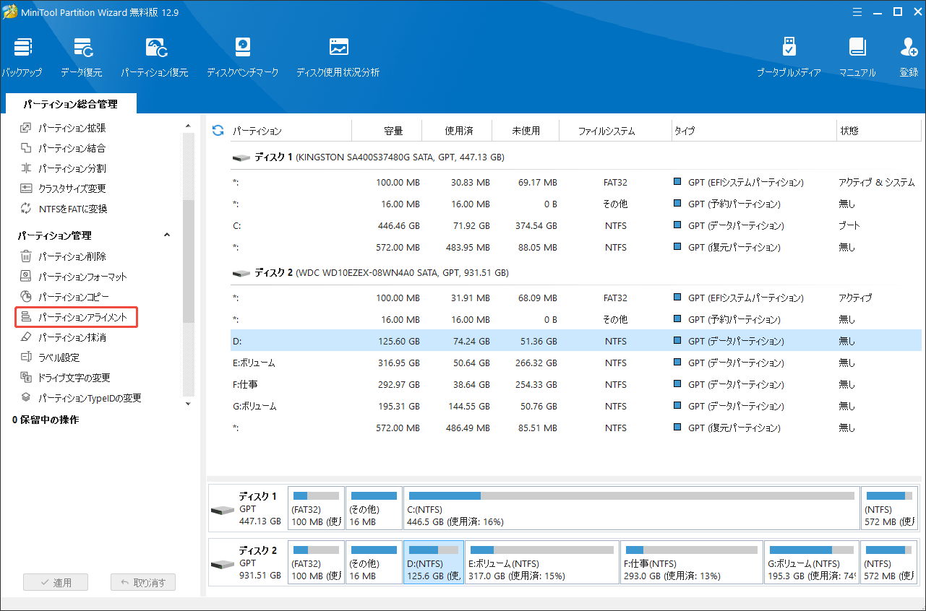The height and width of the screenshot is (611, 926).
Task: Open the hamburger menu in the title bar
Action: tap(857, 12)
